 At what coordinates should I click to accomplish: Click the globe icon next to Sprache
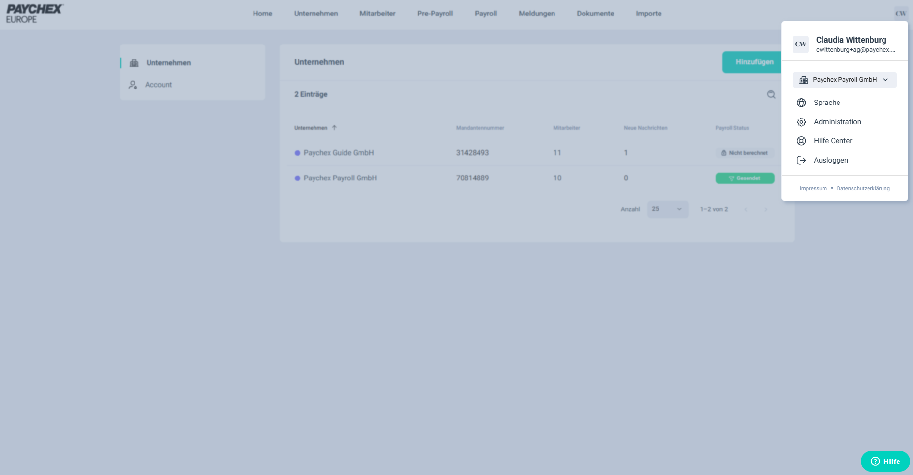coord(801,103)
